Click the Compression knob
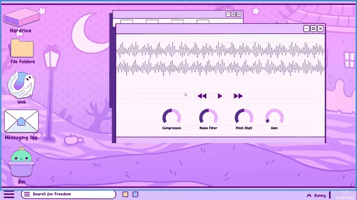The height and width of the screenshot is (200, 357). point(171,117)
